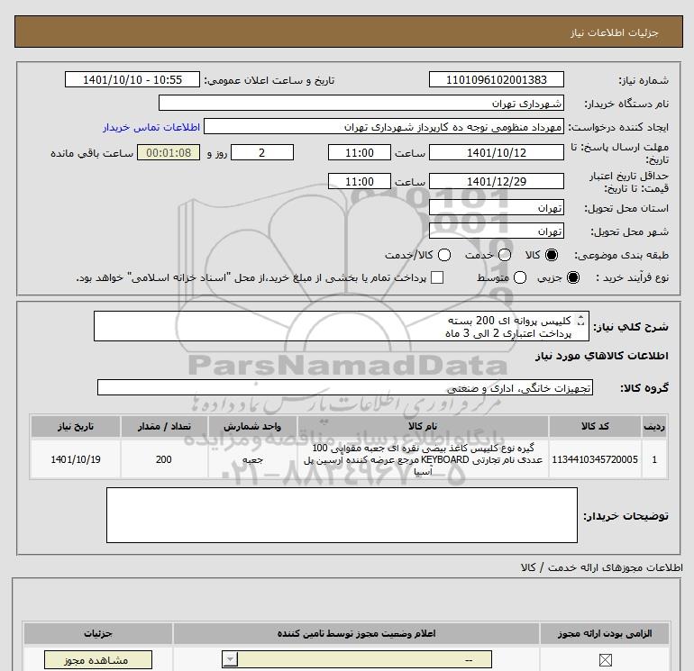Click the الزامی بودن ارائه مجوز header
Screen dimensions: 694x671
click(605, 633)
